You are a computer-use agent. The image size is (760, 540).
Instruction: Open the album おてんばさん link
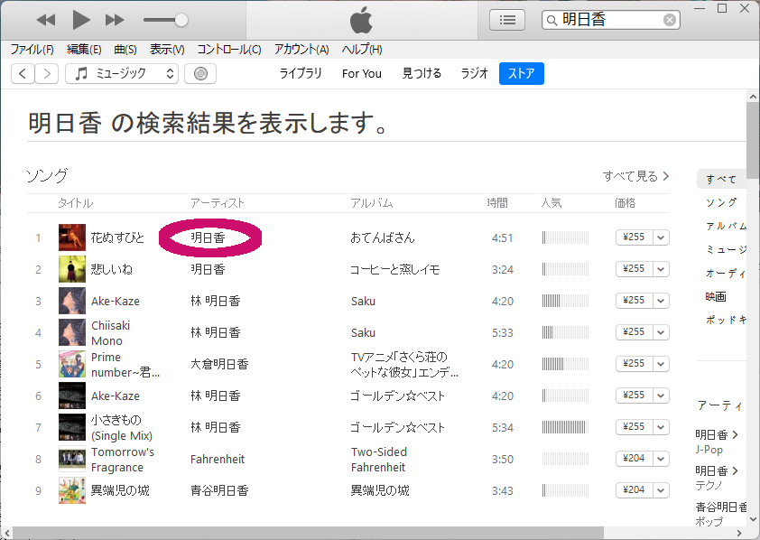pos(383,237)
